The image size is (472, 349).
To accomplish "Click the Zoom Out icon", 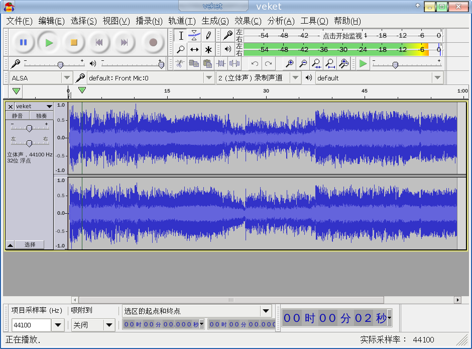I will coord(303,63).
